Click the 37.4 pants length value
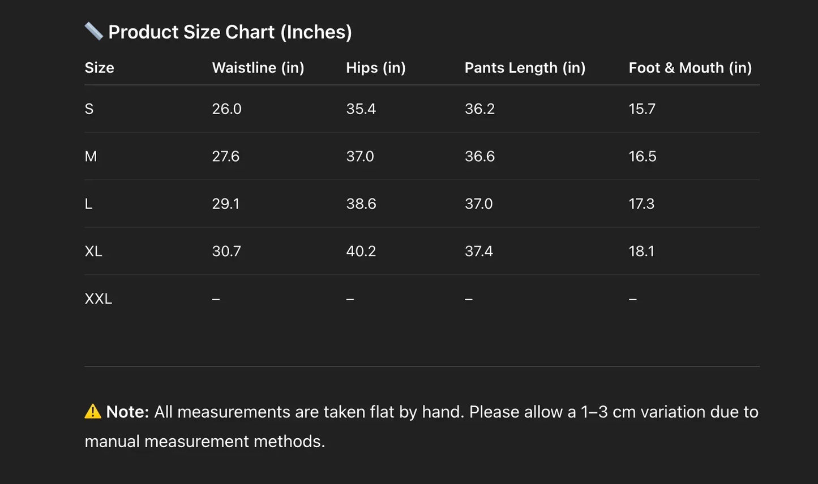Screen dimensions: 818x484 [479, 252]
